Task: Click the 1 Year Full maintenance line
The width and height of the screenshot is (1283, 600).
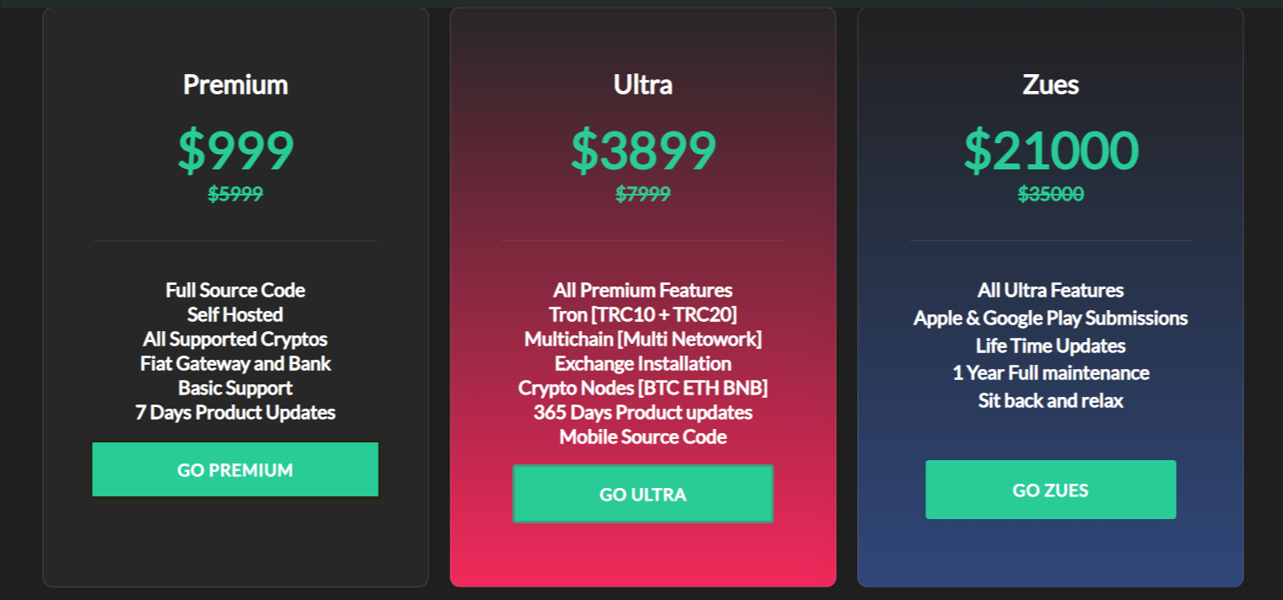Action: (x=1050, y=372)
